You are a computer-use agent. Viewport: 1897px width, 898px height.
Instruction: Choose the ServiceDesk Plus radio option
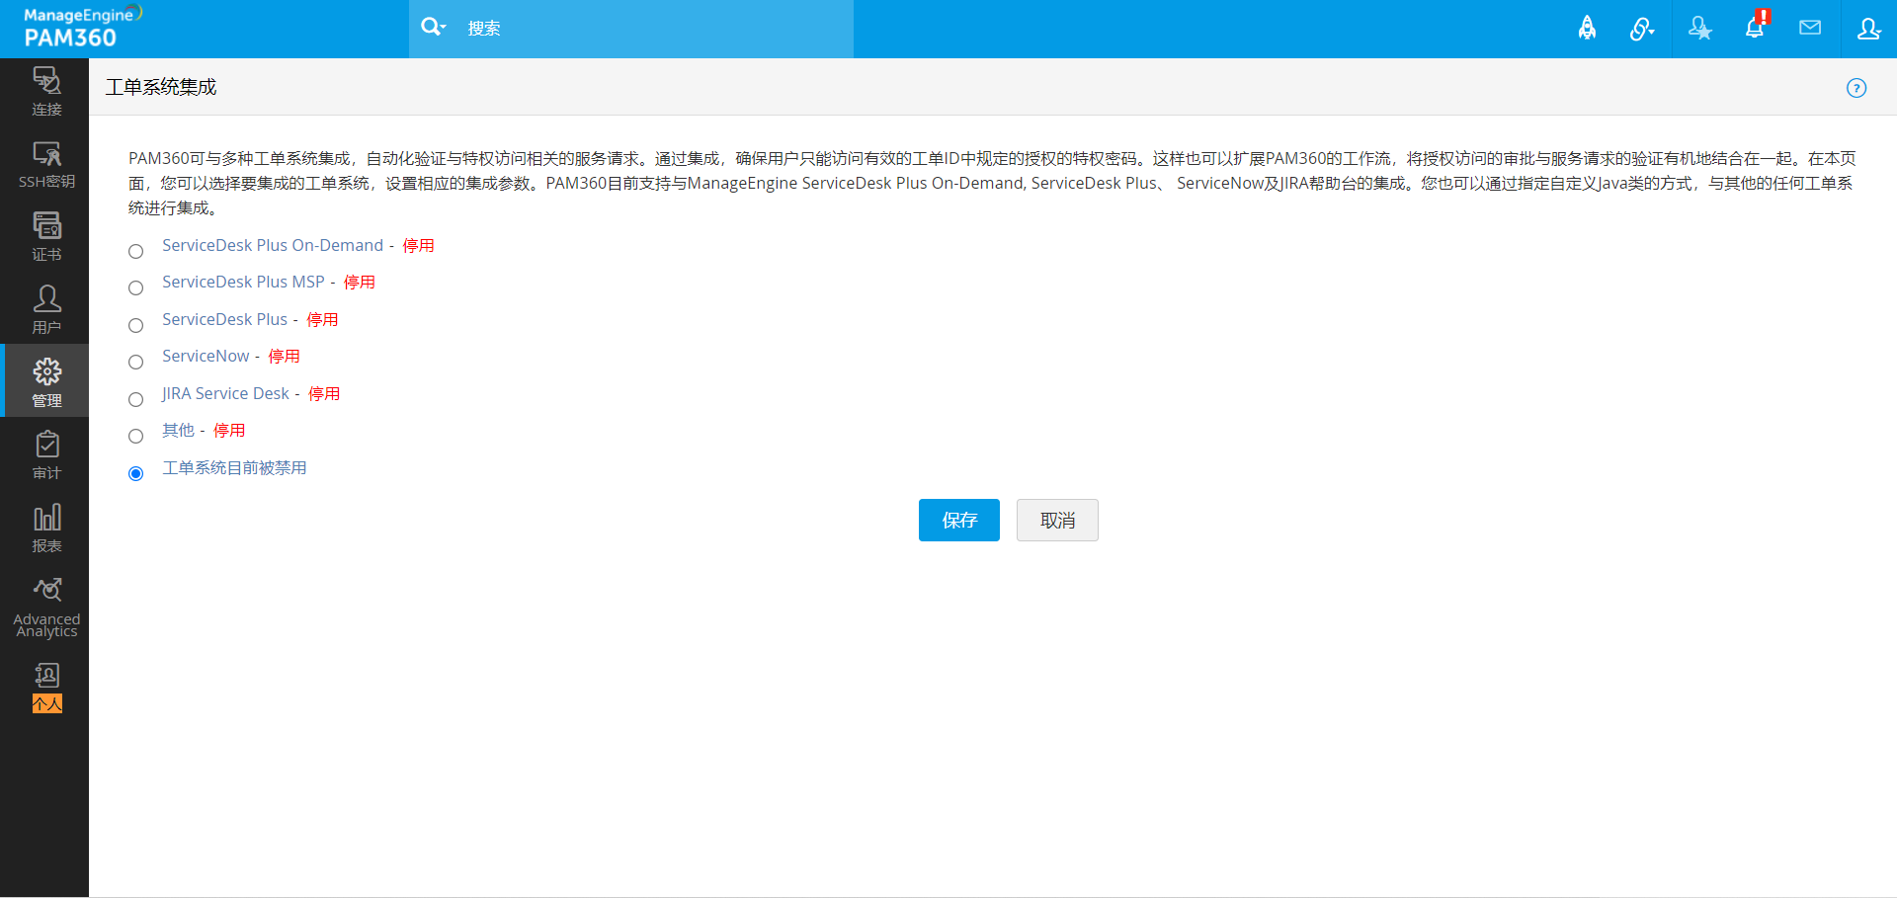pos(136,326)
